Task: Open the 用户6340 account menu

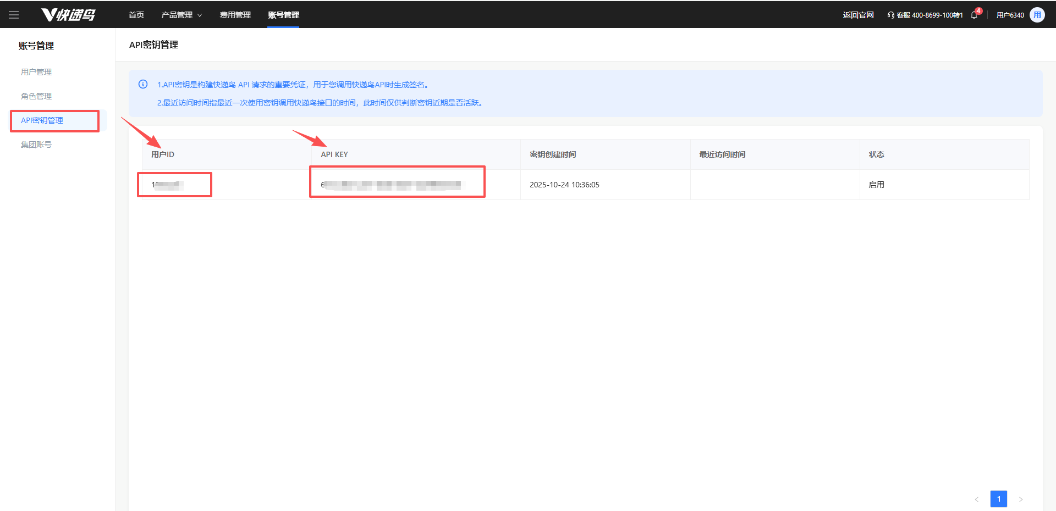Action: point(1010,15)
